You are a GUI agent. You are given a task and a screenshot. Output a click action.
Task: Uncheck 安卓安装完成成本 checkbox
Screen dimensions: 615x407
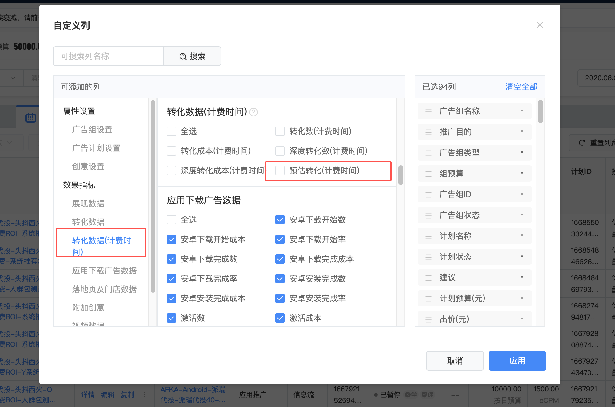[172, 298]
